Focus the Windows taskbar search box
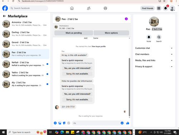 [27, 132]
